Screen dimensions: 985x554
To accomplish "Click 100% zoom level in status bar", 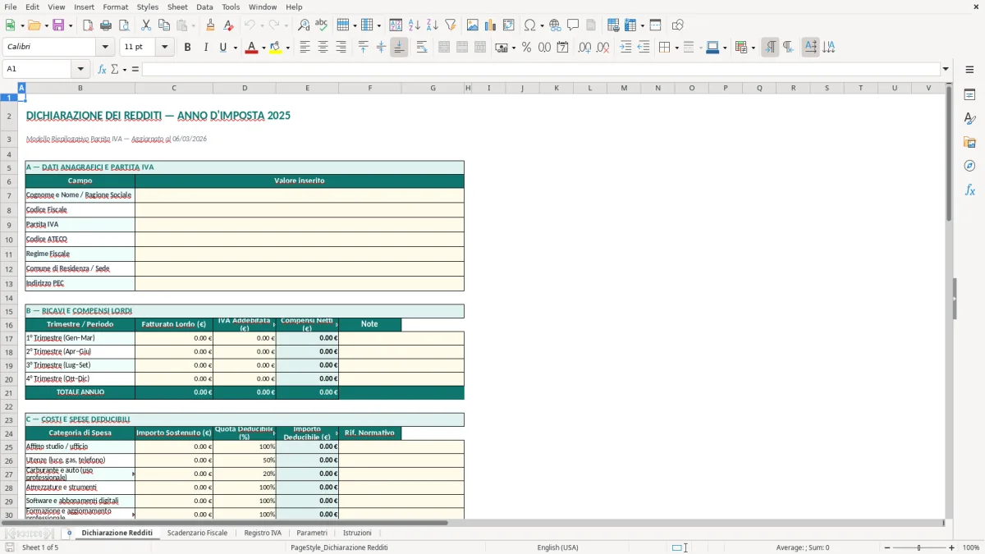I will 971,547.
